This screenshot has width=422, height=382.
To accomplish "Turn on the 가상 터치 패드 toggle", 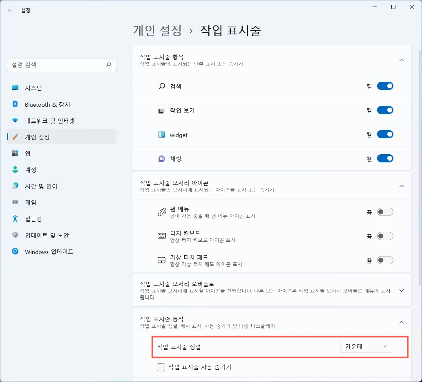I will coord(385,260).
